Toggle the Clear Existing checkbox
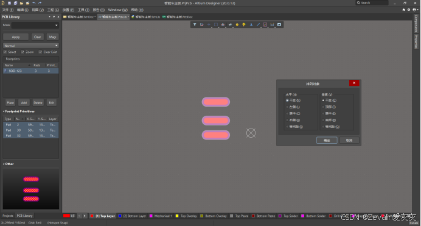421x226 pixels. click(40, 52)
